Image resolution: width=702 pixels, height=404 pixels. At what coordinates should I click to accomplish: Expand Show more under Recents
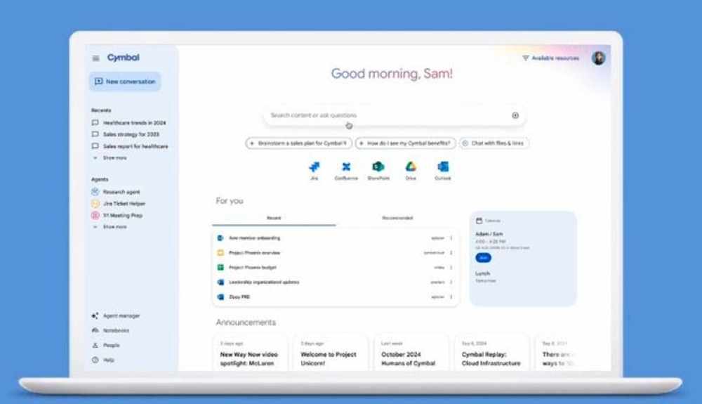click(x=110, y=158)
